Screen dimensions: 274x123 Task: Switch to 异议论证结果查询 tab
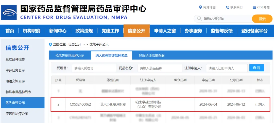(152, 55)
